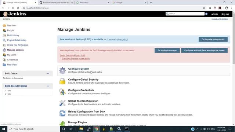Click the People sidebar icon

[4, 30]
